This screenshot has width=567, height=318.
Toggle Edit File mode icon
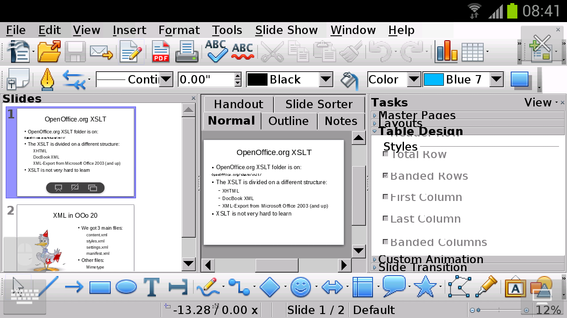point(131,52)
